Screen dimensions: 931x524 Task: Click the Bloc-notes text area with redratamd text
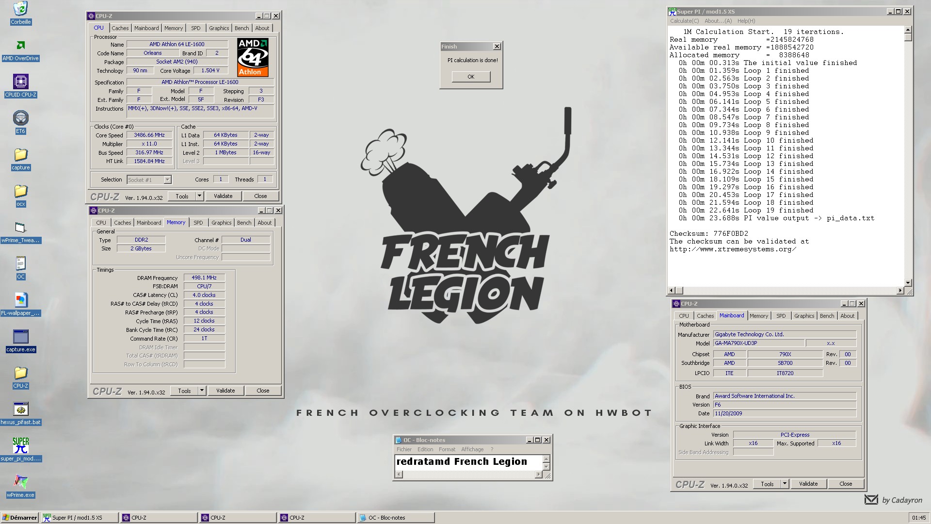[x=469, y=462]
